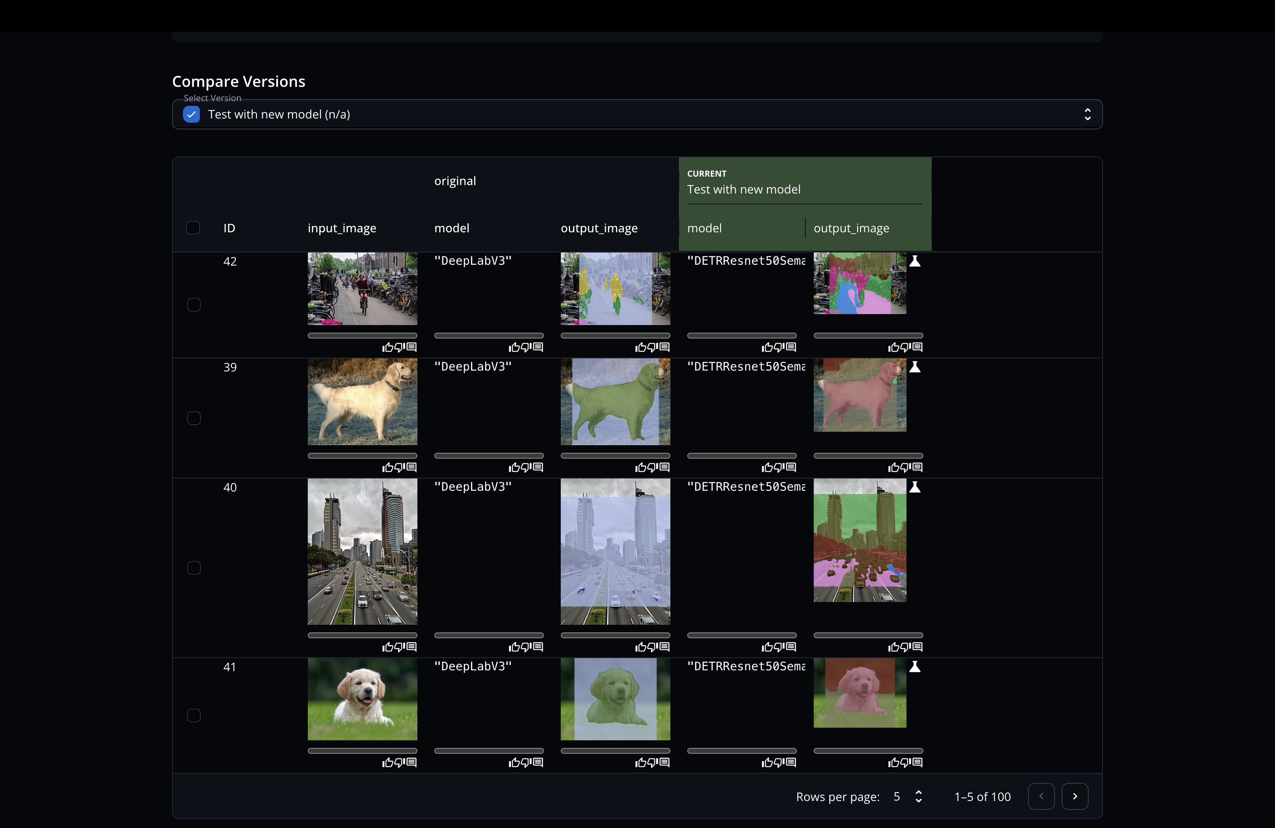Image resolution: width=1275 pixels, height=828 pixels.
Task: Open row 39 golden retriever input thumbnail
Action: pos(362,402)
